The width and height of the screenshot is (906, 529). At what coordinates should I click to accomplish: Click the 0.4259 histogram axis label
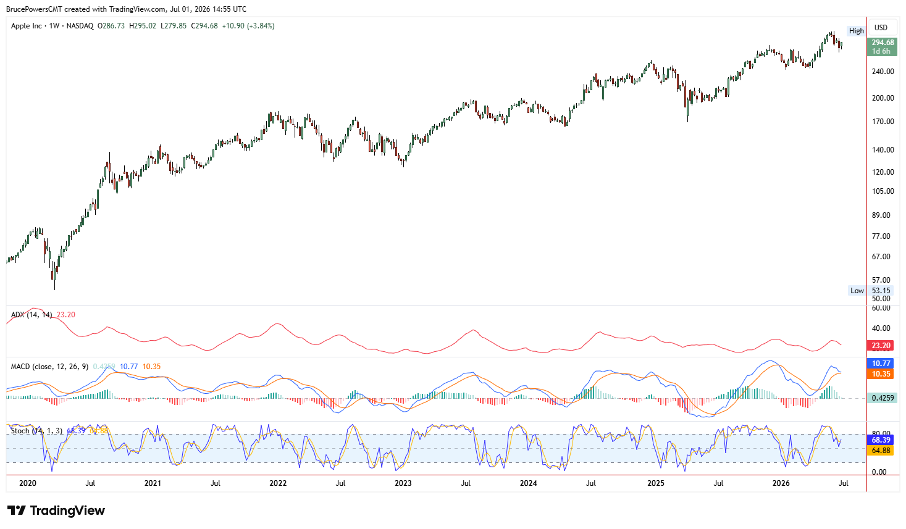883,398
